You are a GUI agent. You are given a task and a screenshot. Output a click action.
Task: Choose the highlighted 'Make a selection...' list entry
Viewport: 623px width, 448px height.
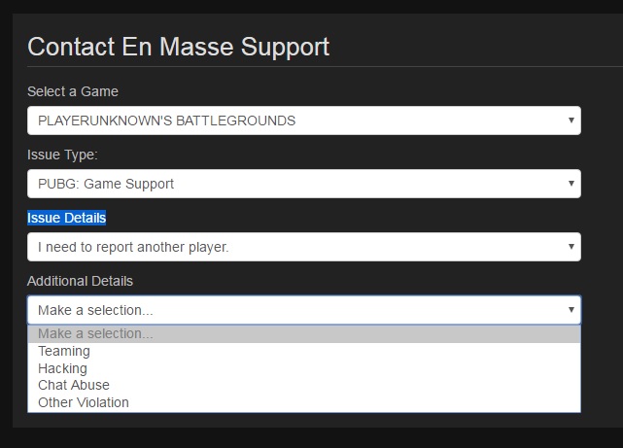[95, 334]
